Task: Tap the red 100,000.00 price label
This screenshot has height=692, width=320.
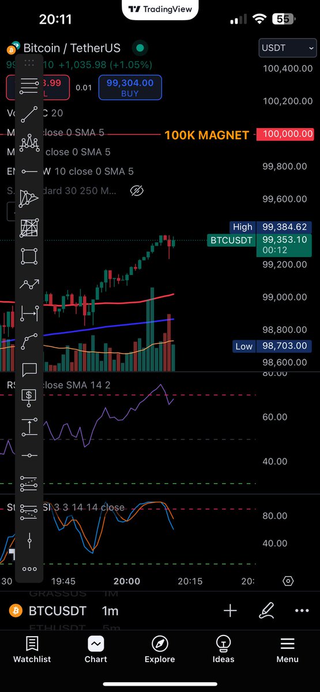Action: point(288,134)
